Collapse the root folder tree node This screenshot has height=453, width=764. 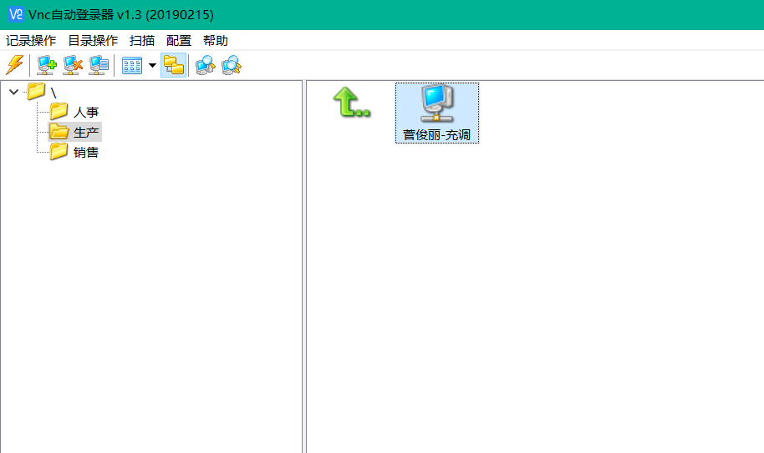pyautogui.click(x=13, y=92)
